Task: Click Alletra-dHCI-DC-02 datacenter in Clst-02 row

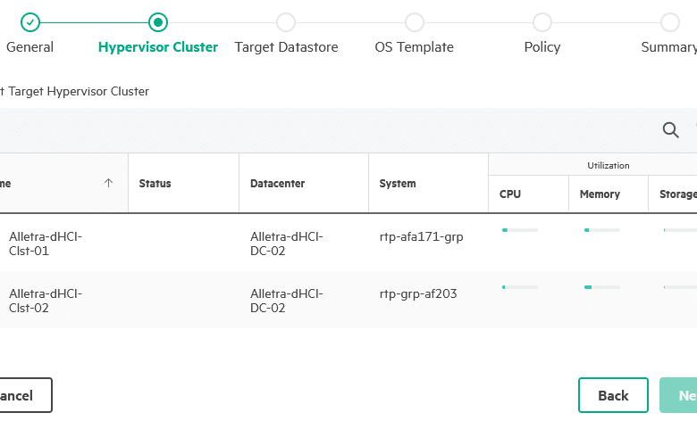Action: click(x=286, y=301)
